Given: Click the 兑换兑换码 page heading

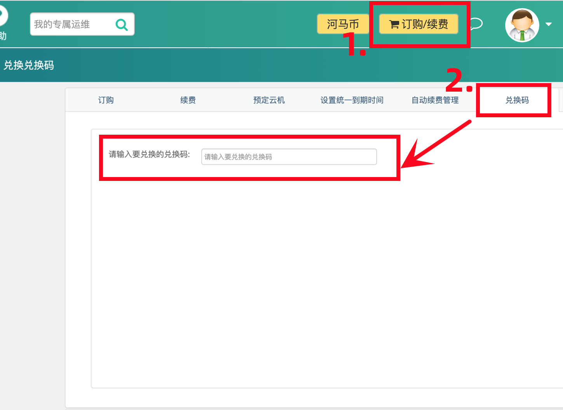Looking at the screenshot, I should (x=29, y=65).
